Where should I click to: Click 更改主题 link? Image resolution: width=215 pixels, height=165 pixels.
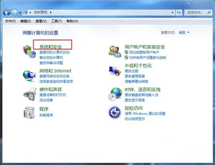(131, 71)
